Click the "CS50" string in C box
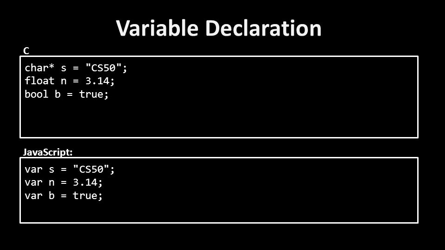Image resolution: width=445 pixels, height=250 pixels. pyautogui.click(x=103, y=68)
